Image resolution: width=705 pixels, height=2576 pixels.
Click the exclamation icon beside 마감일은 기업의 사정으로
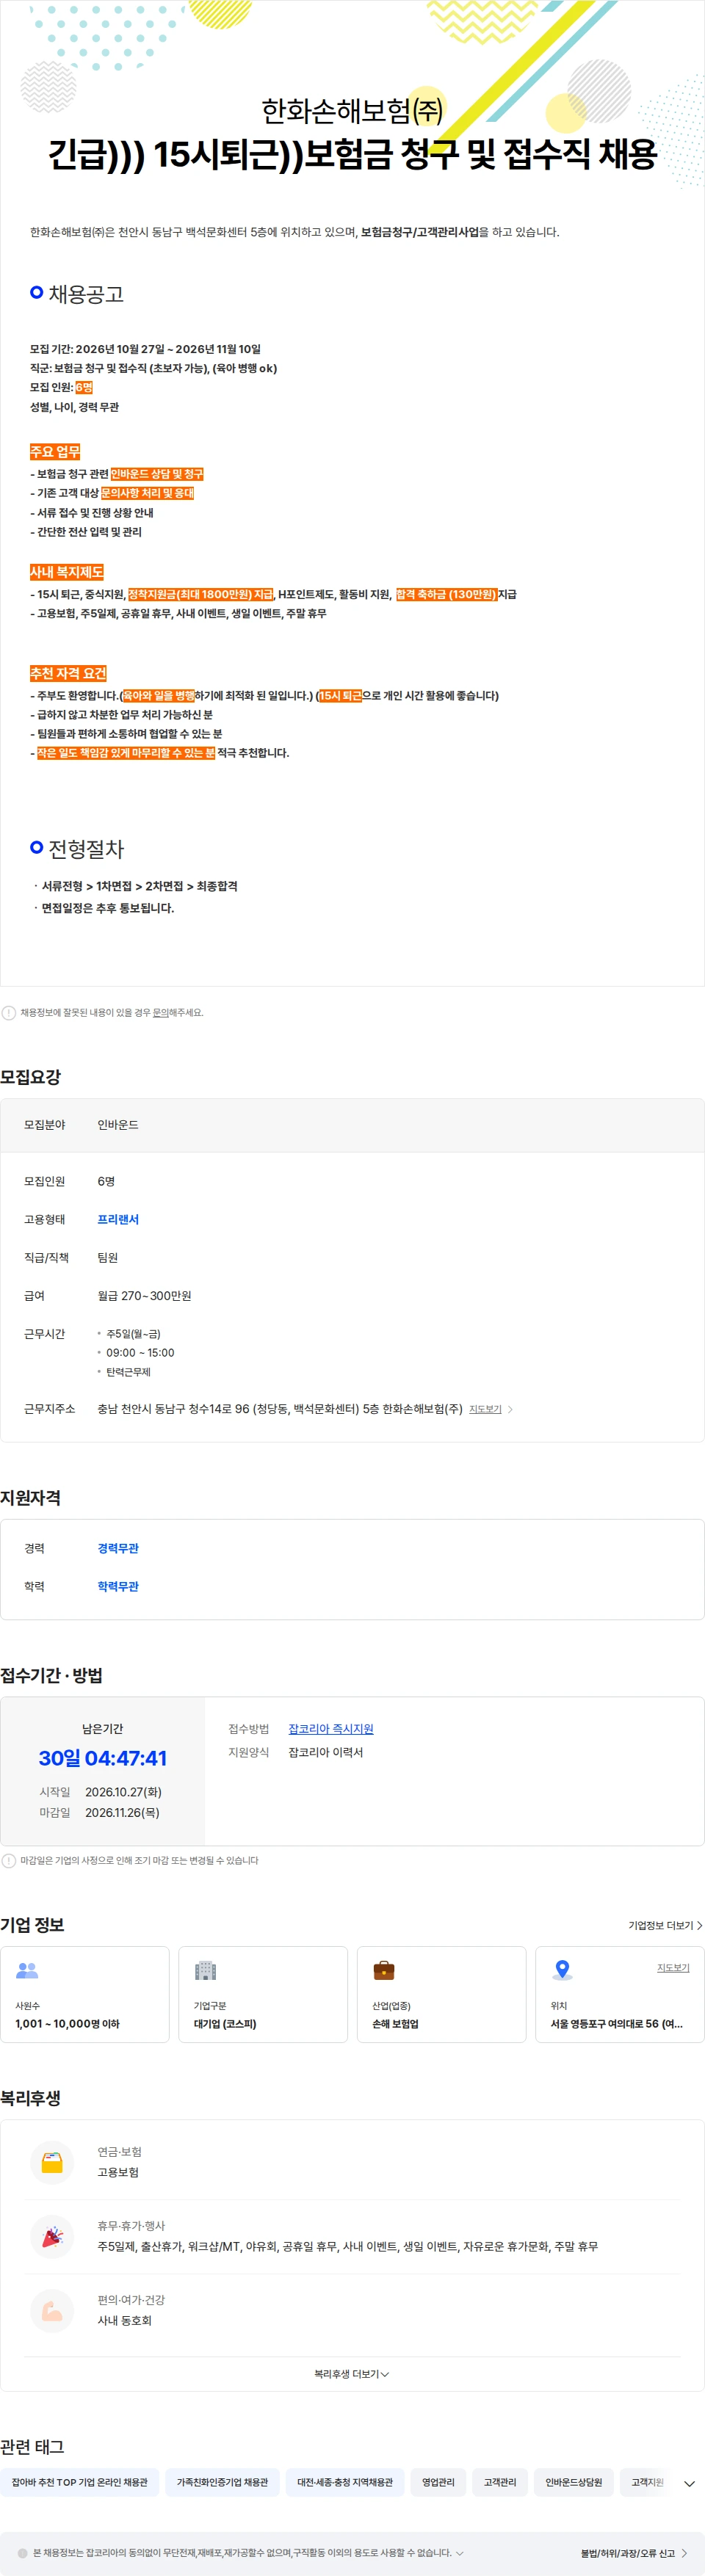coord(9,1860)
